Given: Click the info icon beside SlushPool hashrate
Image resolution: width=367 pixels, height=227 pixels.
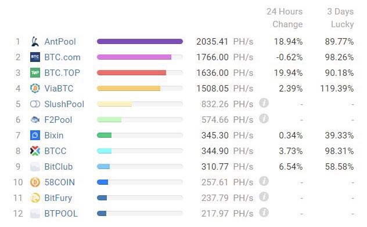Looking at the screenshot, I should 264,103.
